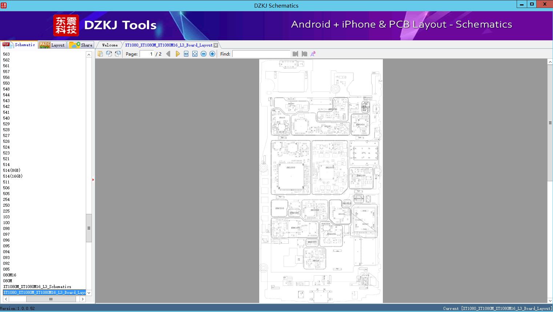Go to the next page arrow

coord(177,54)
